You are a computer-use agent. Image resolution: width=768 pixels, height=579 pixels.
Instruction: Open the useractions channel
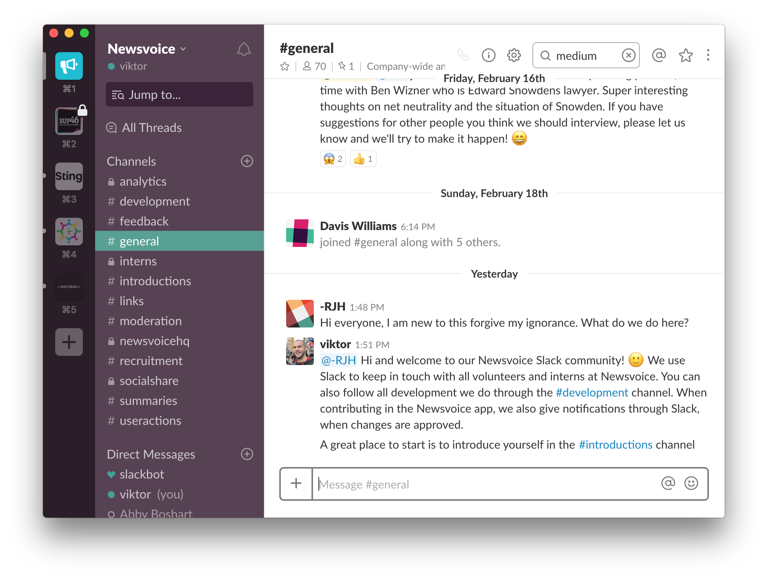point(180,421)
